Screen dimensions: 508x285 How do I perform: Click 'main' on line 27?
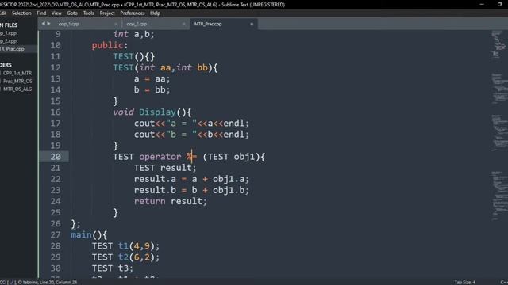tap(81, 234)
